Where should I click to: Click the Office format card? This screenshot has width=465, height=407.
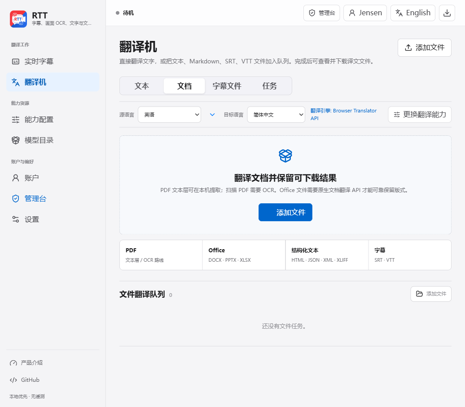tap(244, 255)
